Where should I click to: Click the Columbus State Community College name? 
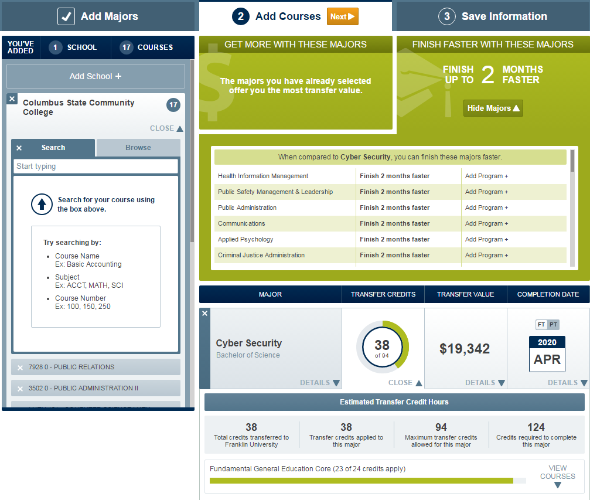tap(79, 107)
